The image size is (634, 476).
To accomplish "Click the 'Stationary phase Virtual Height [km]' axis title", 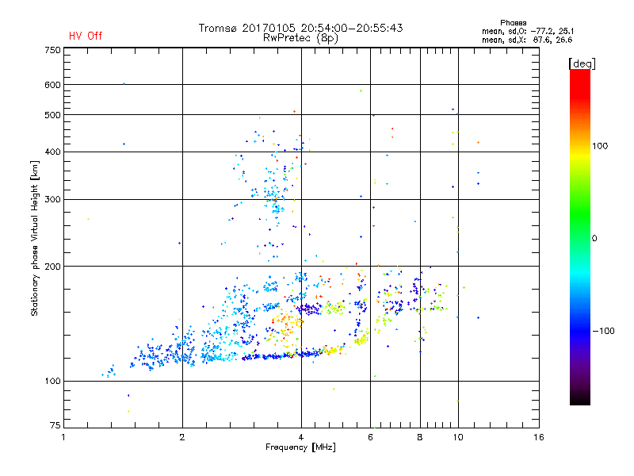I will click(35, 238).
